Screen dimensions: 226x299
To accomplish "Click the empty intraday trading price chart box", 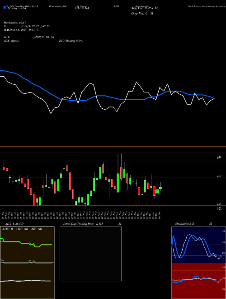I will point(90,254).
